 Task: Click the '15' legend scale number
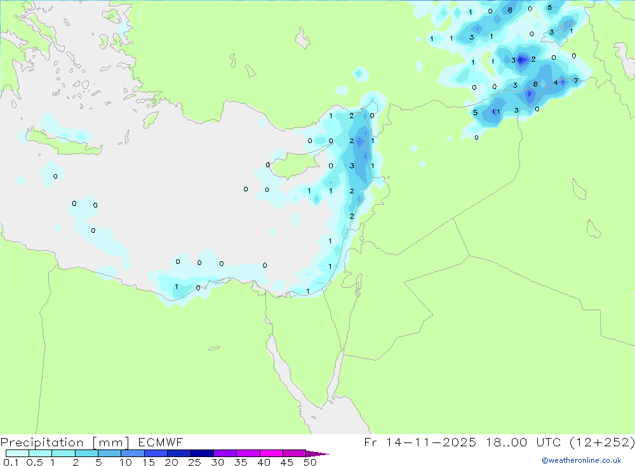[x=149, y=462]
